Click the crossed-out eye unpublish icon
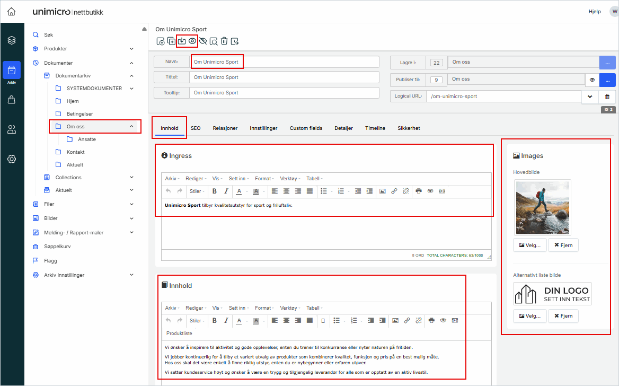This screenshot has width=619, height=386. 203,41
